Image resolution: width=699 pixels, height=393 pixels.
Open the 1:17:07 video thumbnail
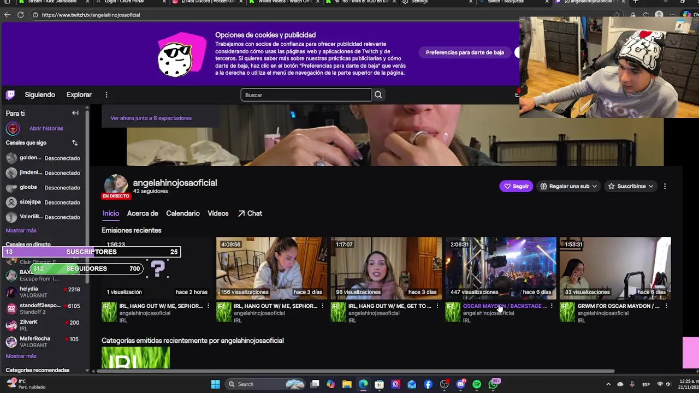(386, 268)
